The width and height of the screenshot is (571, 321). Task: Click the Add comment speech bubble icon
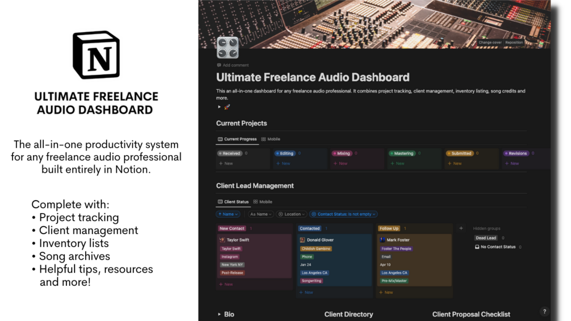[219, 65]
